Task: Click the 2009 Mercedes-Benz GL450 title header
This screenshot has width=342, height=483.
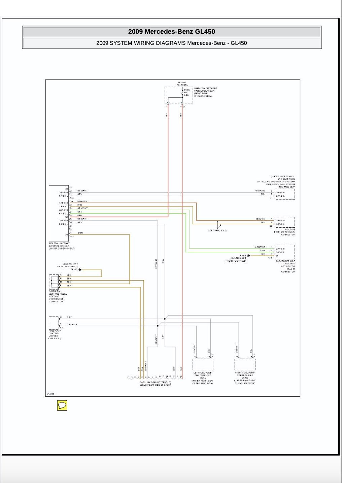Action: click(x=172, y=32)
